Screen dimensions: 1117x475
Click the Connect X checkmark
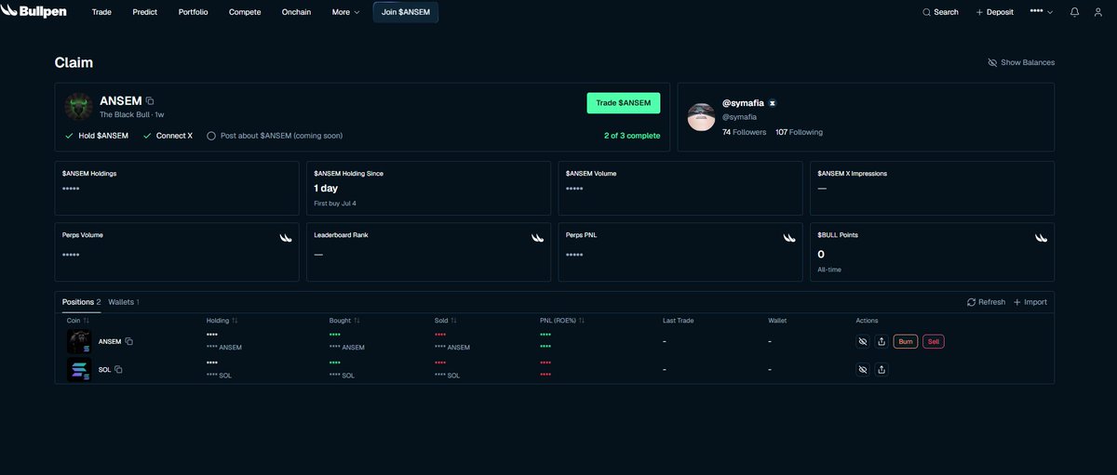point(147,136)
